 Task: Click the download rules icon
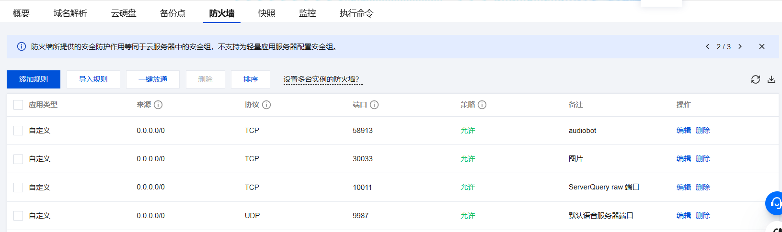click(771, 79)
